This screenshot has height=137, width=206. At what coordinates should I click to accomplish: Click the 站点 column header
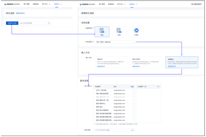coord(115,87)
